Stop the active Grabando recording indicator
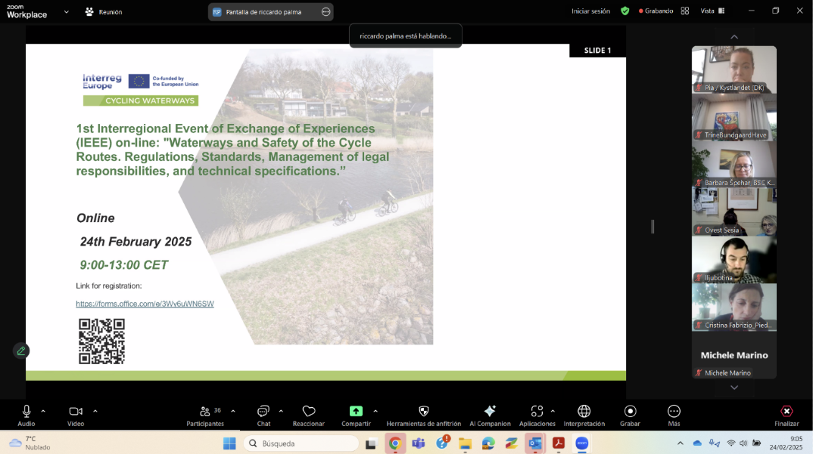The width and height of the screenshot is (813, 454). [x=656, y=11]
